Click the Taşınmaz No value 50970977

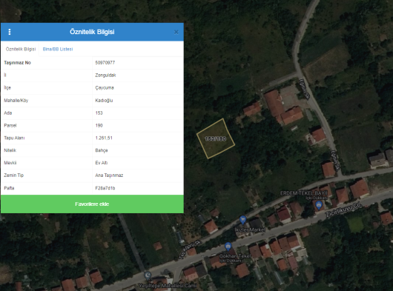(105, 62)
